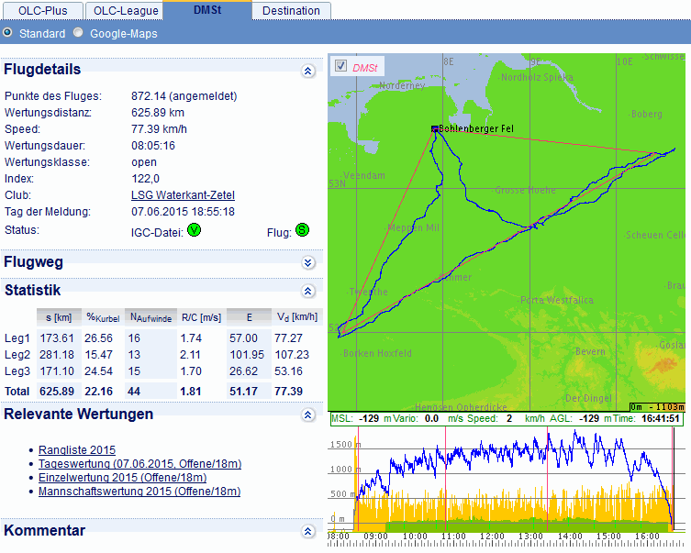The image size is (691, 553).
Task: Click Leg2 speed value 107.23
Action: coord(292,354)
